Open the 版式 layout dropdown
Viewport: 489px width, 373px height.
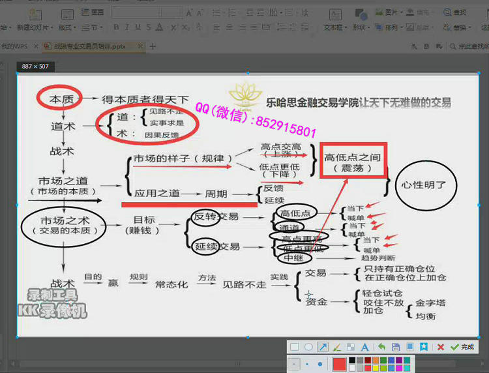(x=67, y=27)
